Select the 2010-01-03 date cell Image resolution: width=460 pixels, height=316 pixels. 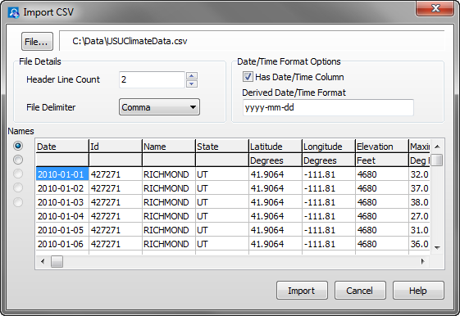[62, 202]
